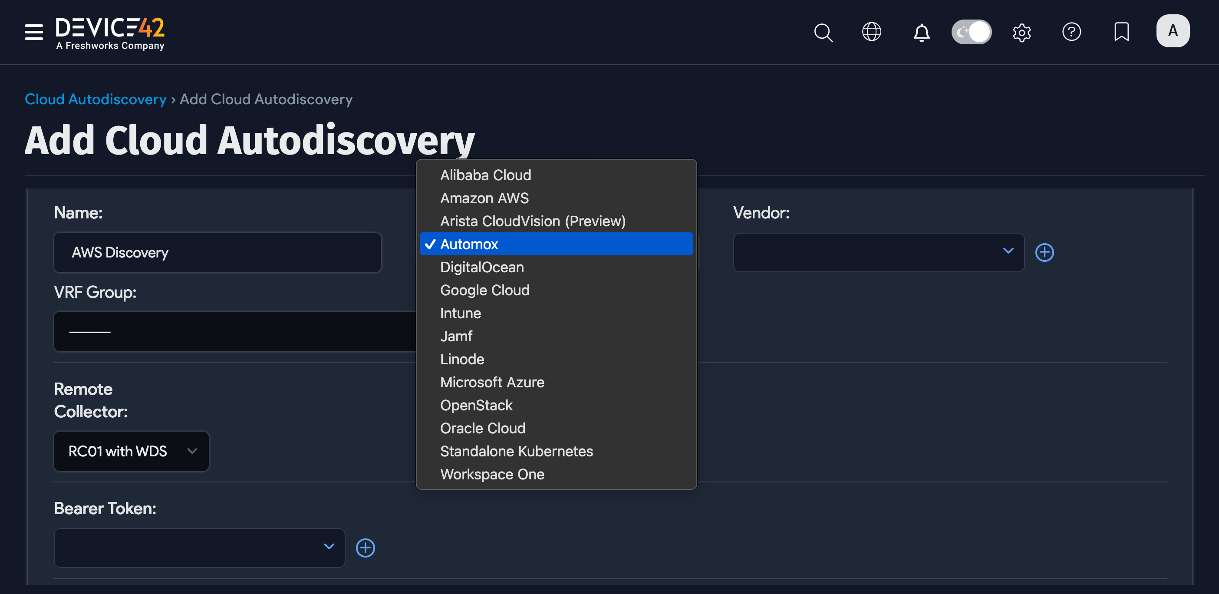Choose Microsoft Azure option

492,383
